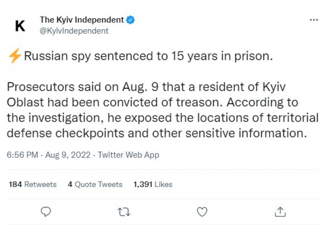The image size is (322, 225).
Task: Click the lightning bolt emoji
Action: click(15, 56)
